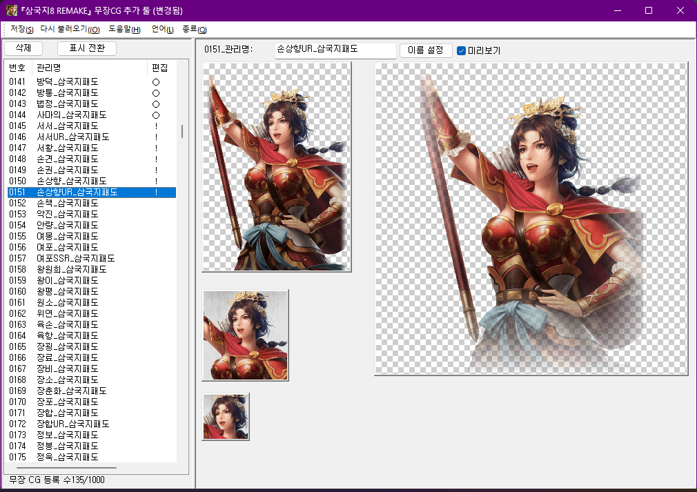Image resolution: width=697 pixels, height=492 pixels.
Task: Click the 무장 CG 등록 수 135/1000 status text
Action: (57, 480)
